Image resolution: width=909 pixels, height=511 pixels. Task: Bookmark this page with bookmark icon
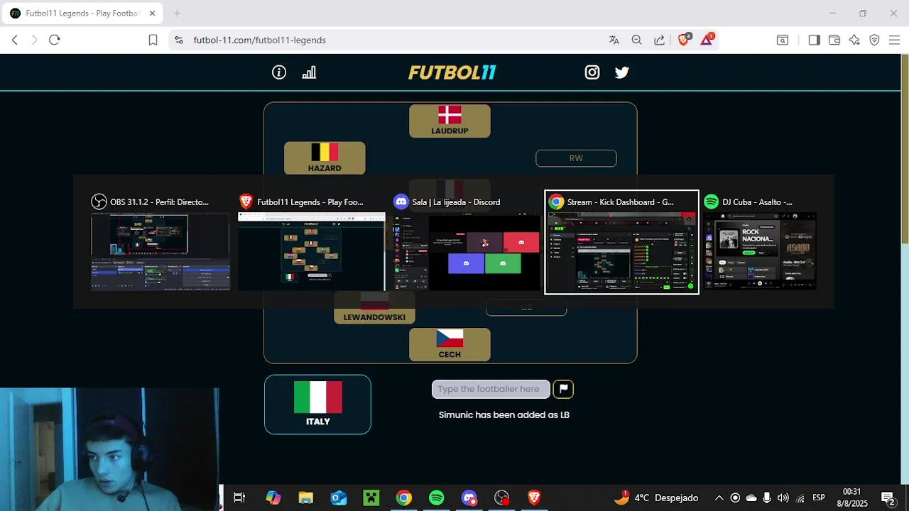(x=153, y=40)
